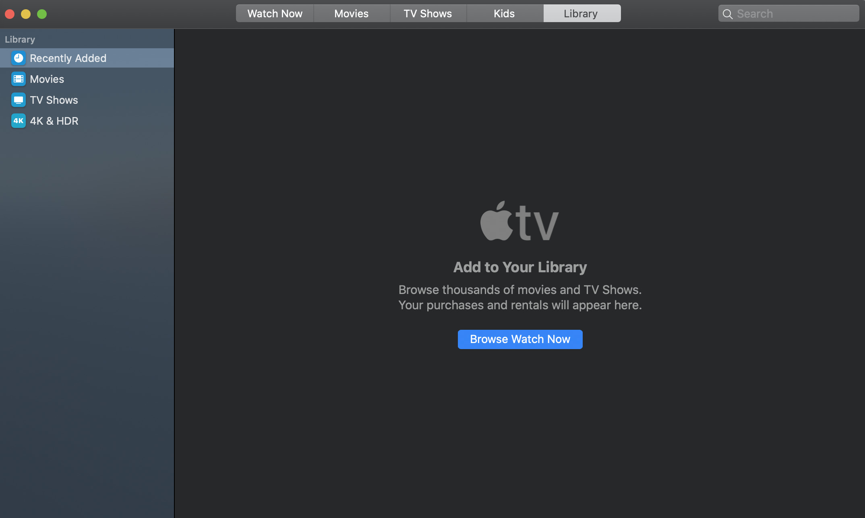Click the Recently Added clock icon
Viewport: 865px width, 518px height.
(19, 58)
